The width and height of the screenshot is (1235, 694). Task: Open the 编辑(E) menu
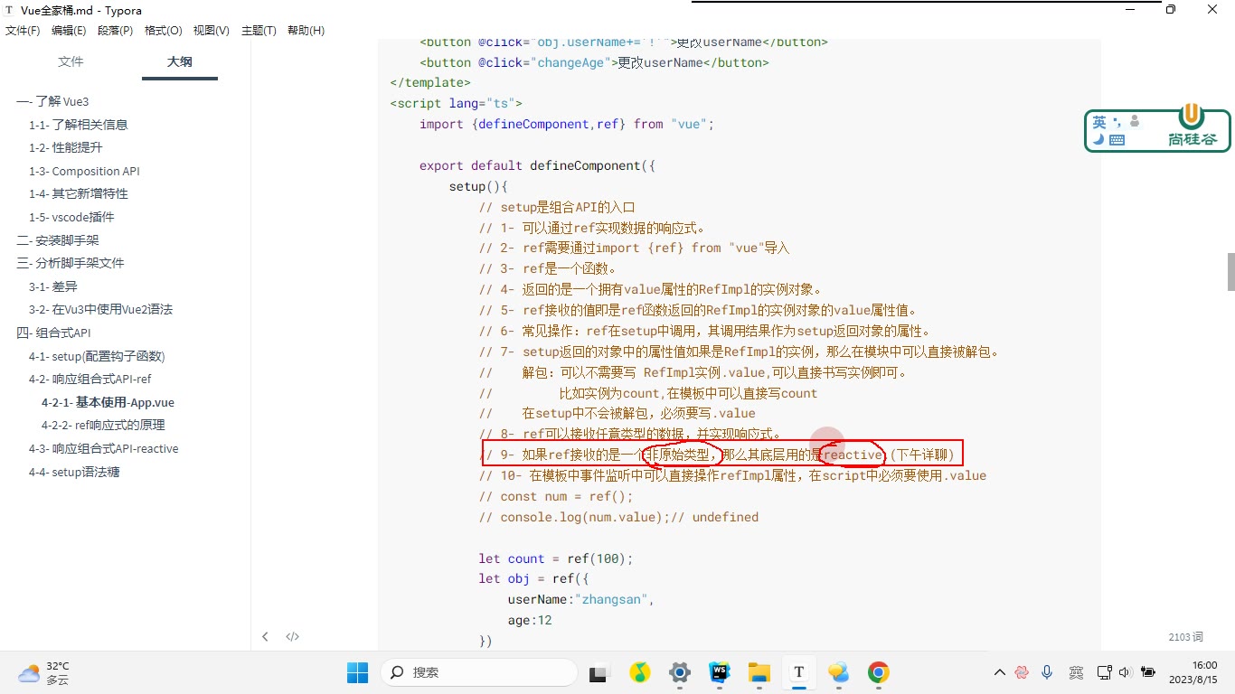point(69,30)
